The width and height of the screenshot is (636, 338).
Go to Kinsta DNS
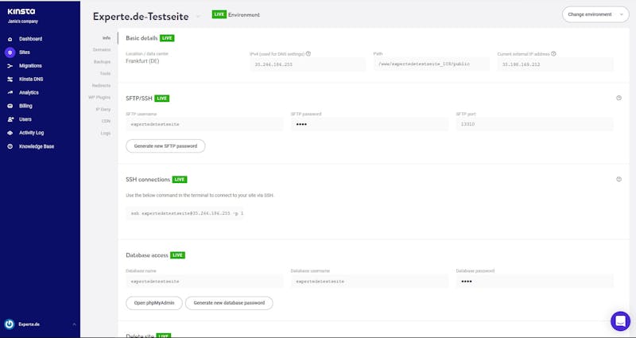click(x=31, y=79)
